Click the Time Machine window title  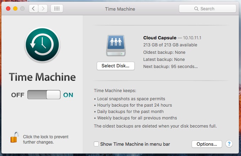coord(120,9)
